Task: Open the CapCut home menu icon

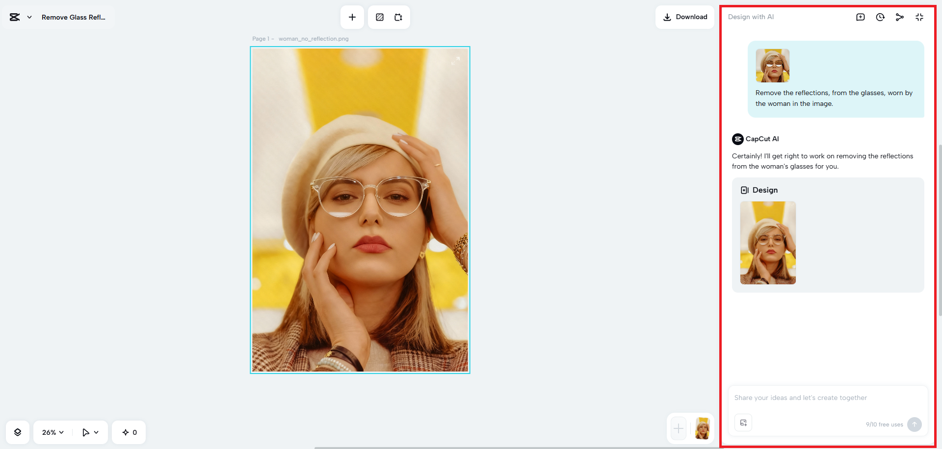Action: 13,17
